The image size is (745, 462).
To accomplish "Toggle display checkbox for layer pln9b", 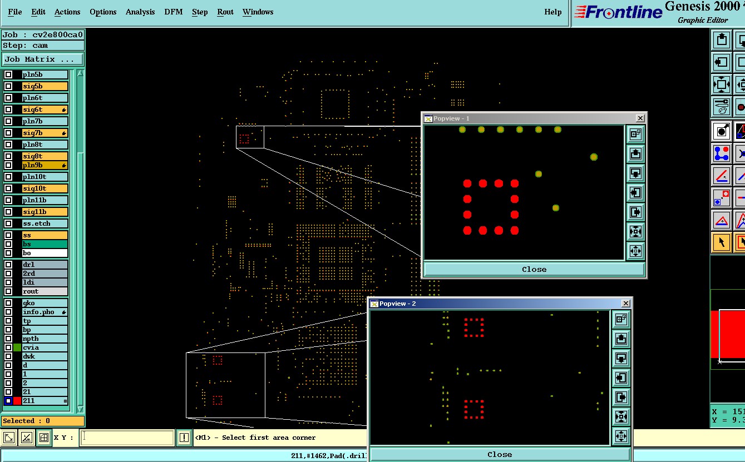I will (8, 165).
